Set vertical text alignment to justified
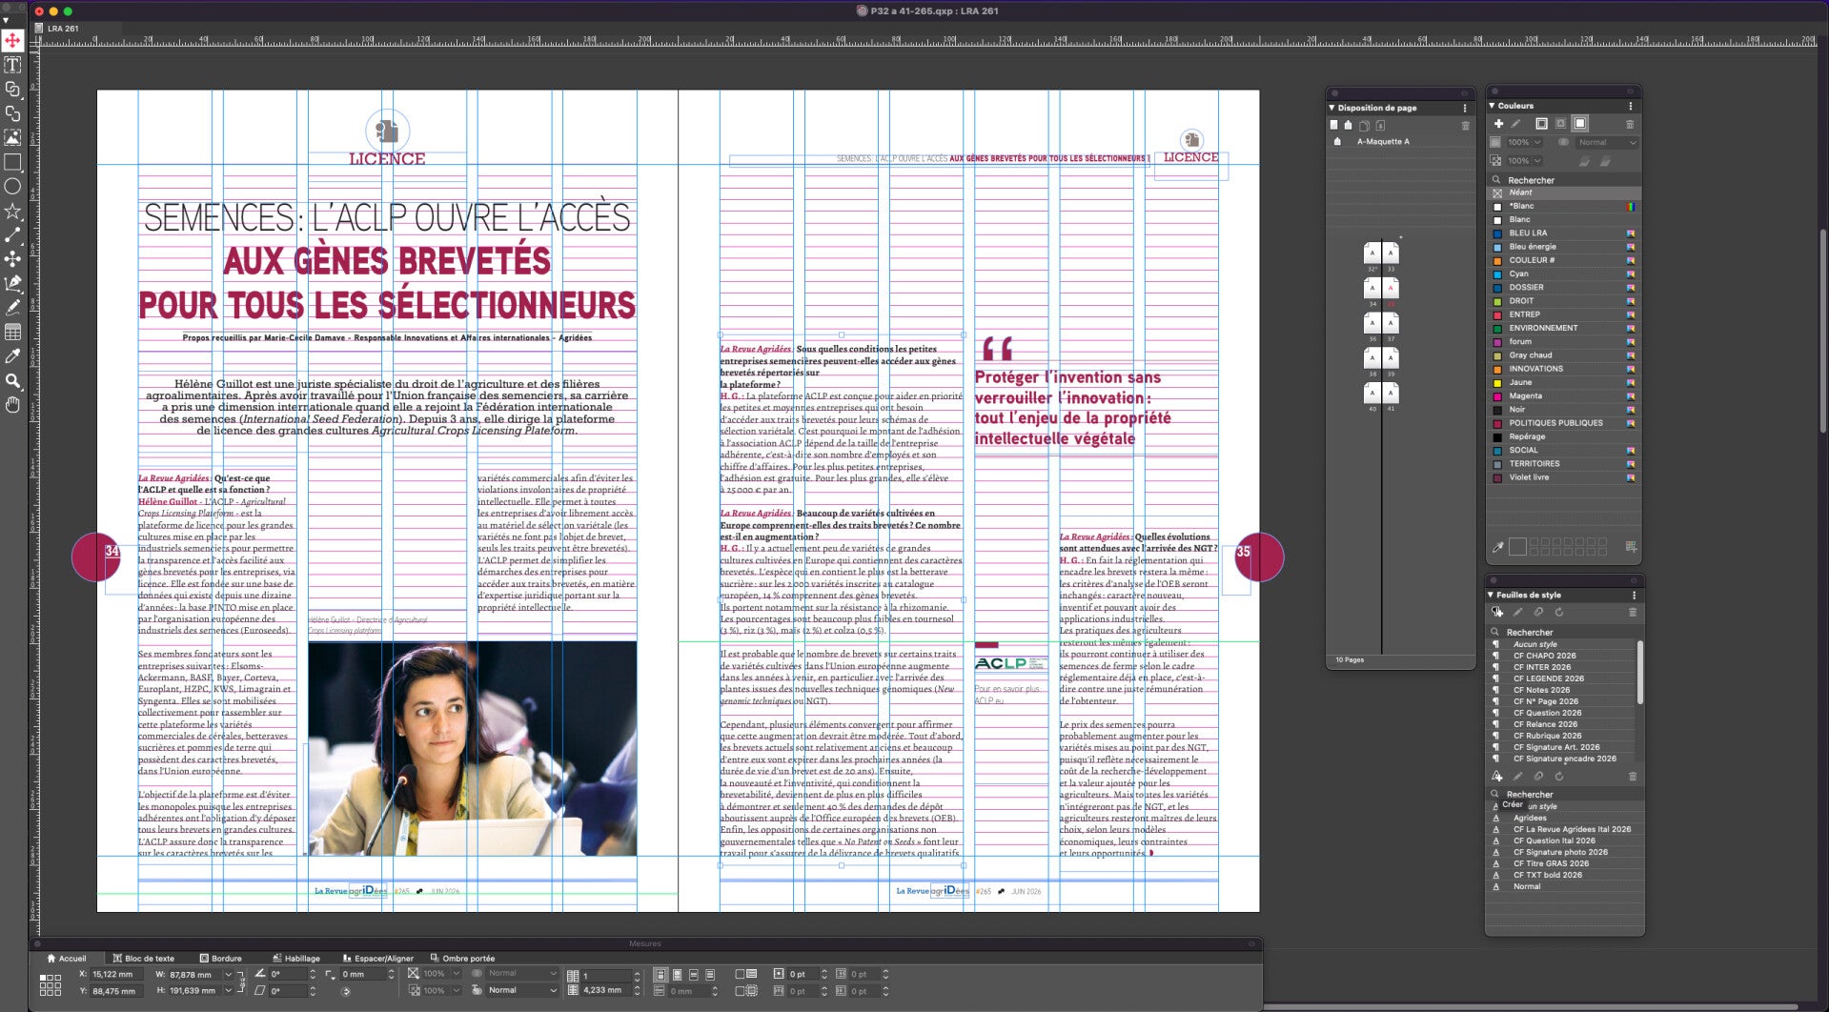The image size is (1829, 1012). 710,975
